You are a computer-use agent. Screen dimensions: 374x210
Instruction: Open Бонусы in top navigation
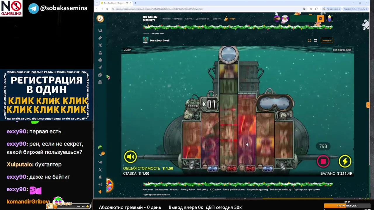click(189, 19)
